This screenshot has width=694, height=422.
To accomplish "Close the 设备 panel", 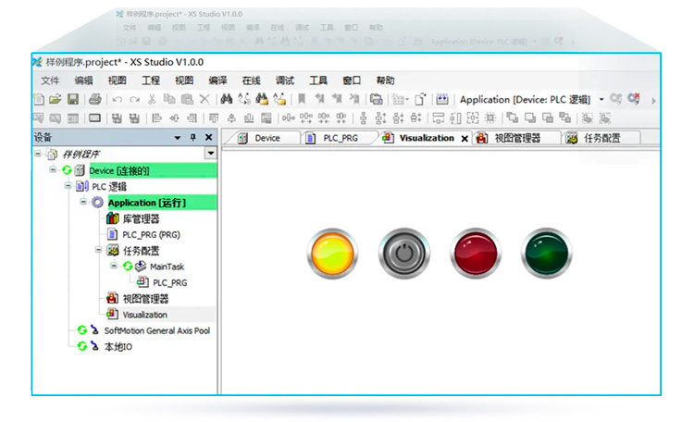I will pos(208,137).
